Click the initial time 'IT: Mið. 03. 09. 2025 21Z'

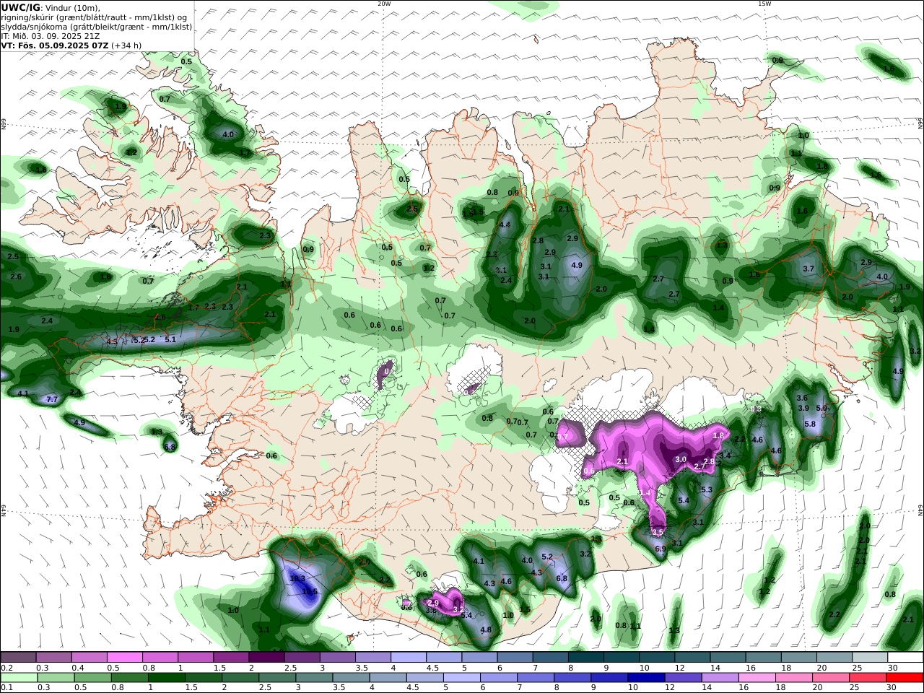click(x=51, y=35)
